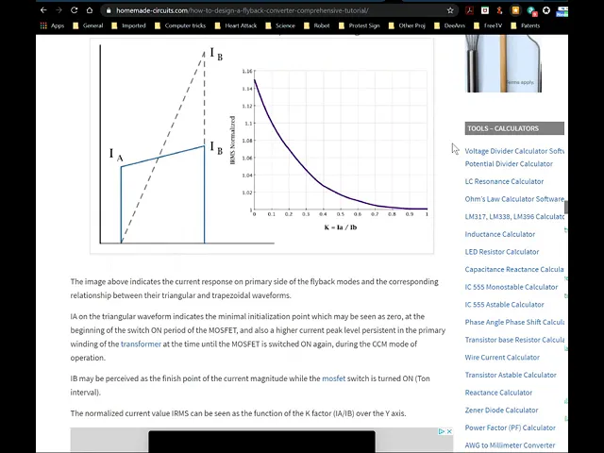Open the Science bookmarks folder

[280, 25]
